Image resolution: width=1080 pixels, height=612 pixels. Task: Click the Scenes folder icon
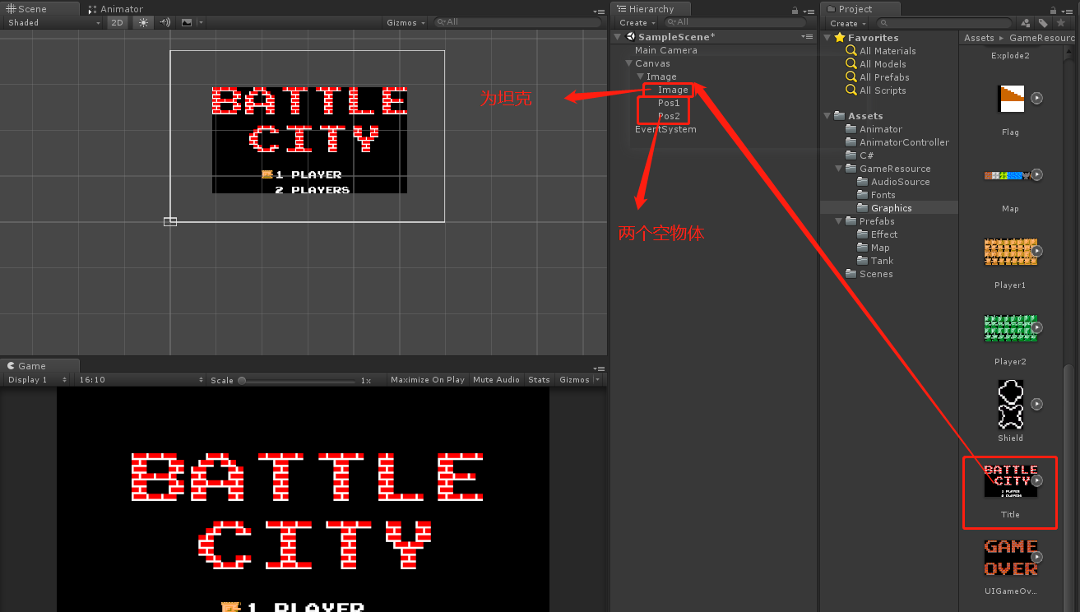[851, 274]
